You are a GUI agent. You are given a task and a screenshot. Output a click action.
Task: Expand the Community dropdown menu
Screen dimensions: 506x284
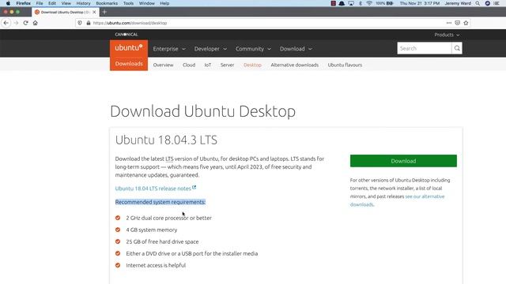point(253,49)
